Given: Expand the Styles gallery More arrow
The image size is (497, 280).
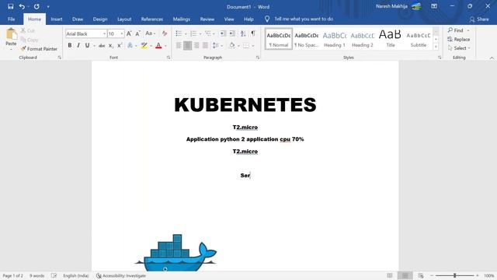Looking at the screenshot, I should pyautogui.click(x=436, y=47).
